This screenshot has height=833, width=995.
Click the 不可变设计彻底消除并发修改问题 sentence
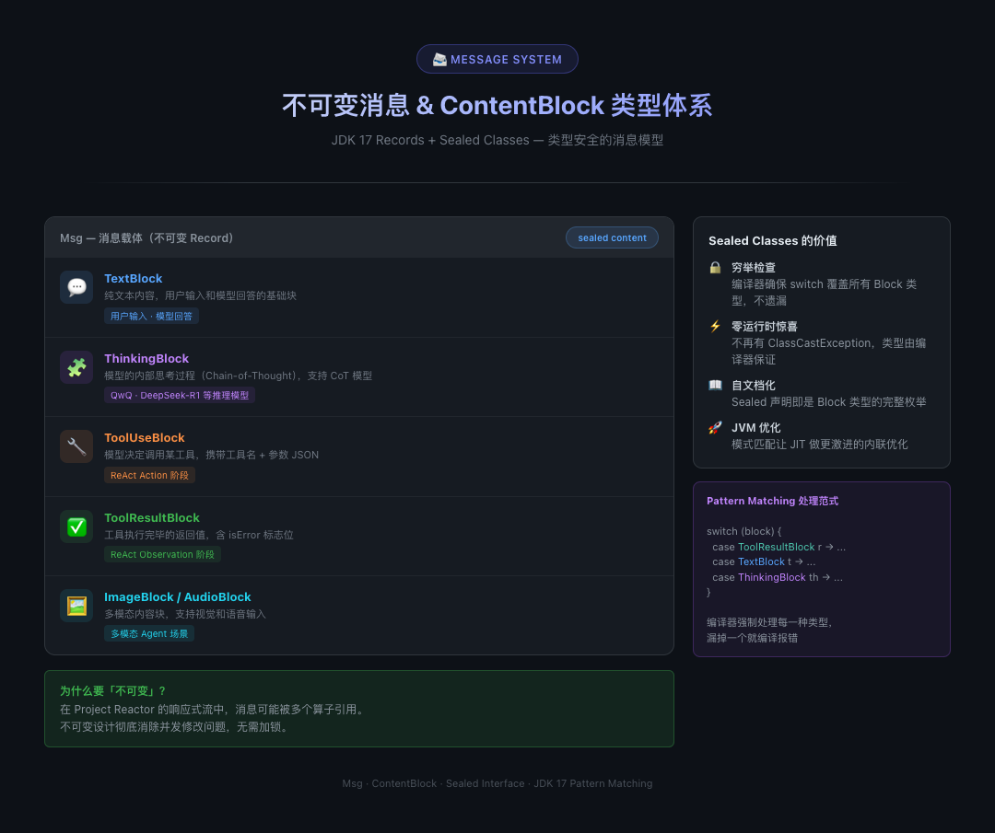point(176,726)
